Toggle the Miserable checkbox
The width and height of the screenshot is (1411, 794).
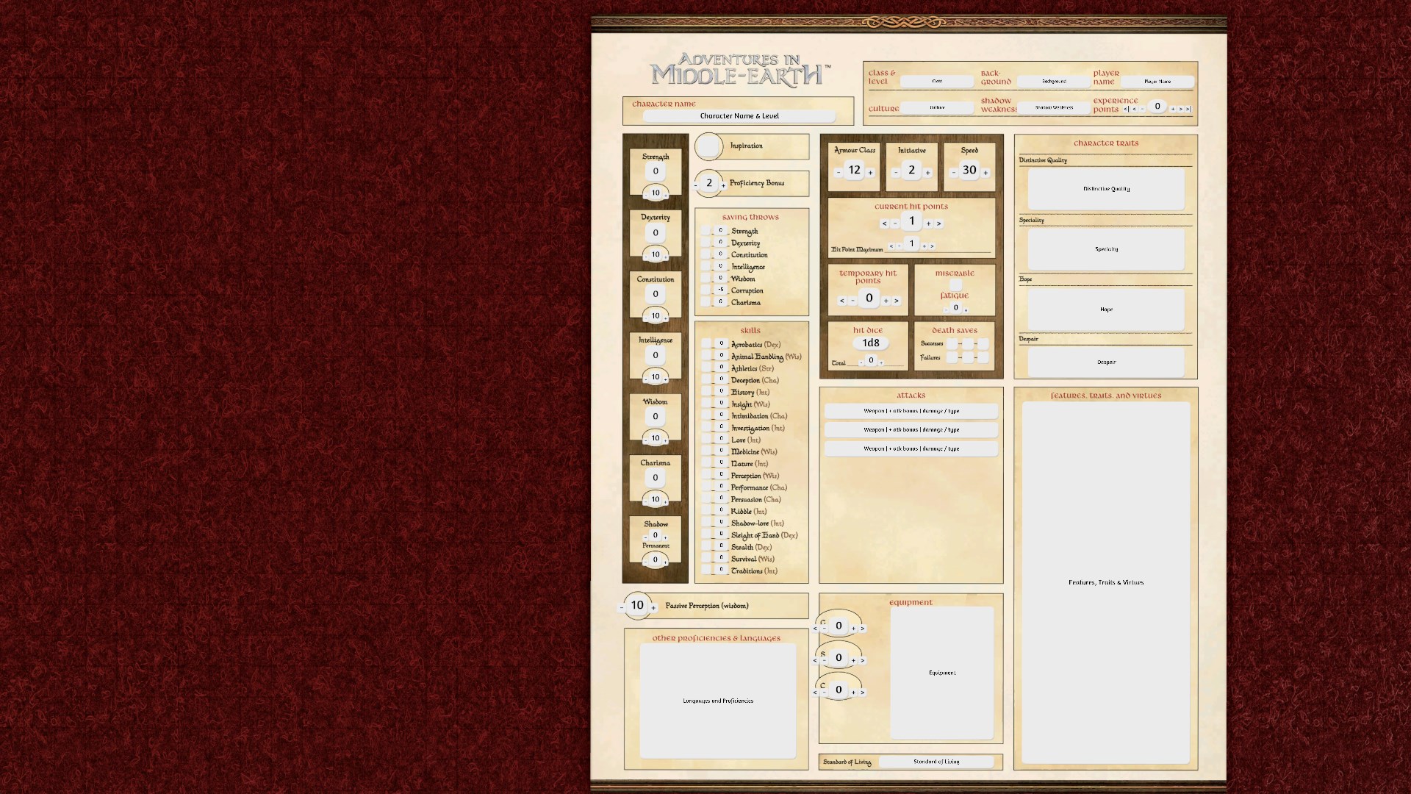pos(955,285)
